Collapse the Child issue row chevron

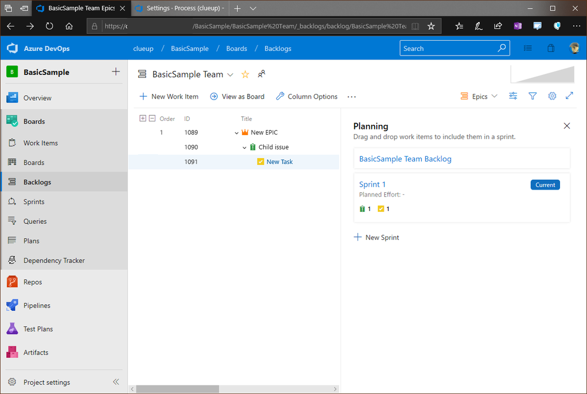[x=244, y=147]
